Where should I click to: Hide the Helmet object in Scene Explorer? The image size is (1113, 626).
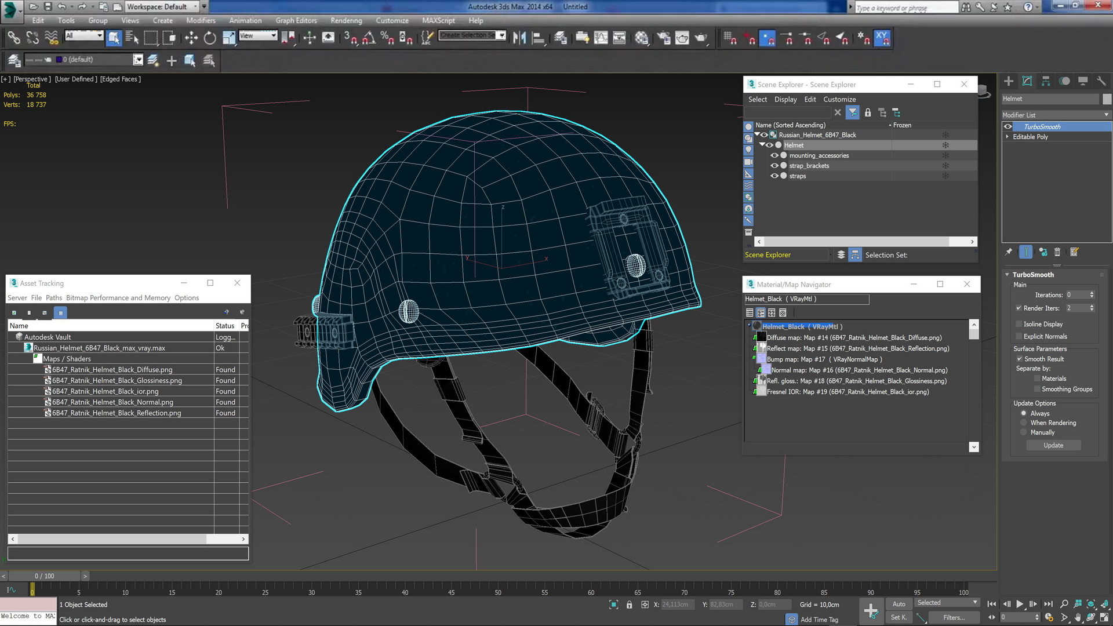769,145
